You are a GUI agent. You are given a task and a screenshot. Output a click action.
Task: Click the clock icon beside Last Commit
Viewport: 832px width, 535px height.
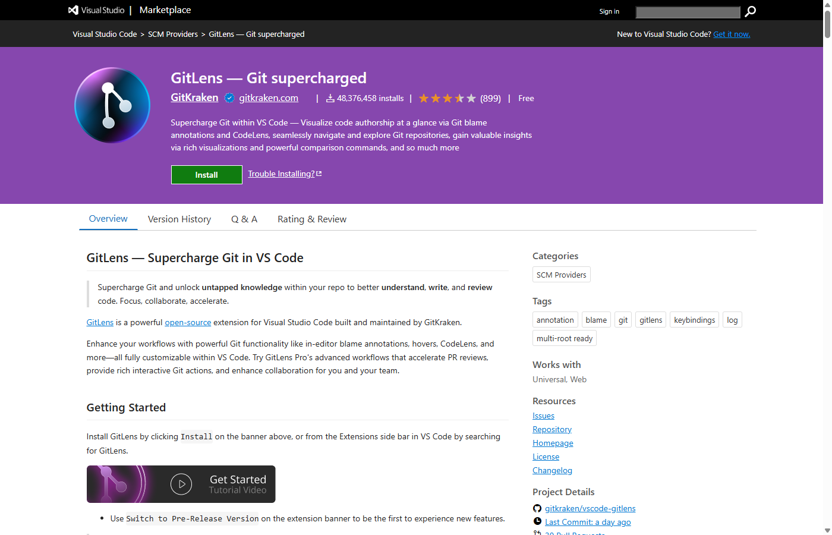(537, 521)
